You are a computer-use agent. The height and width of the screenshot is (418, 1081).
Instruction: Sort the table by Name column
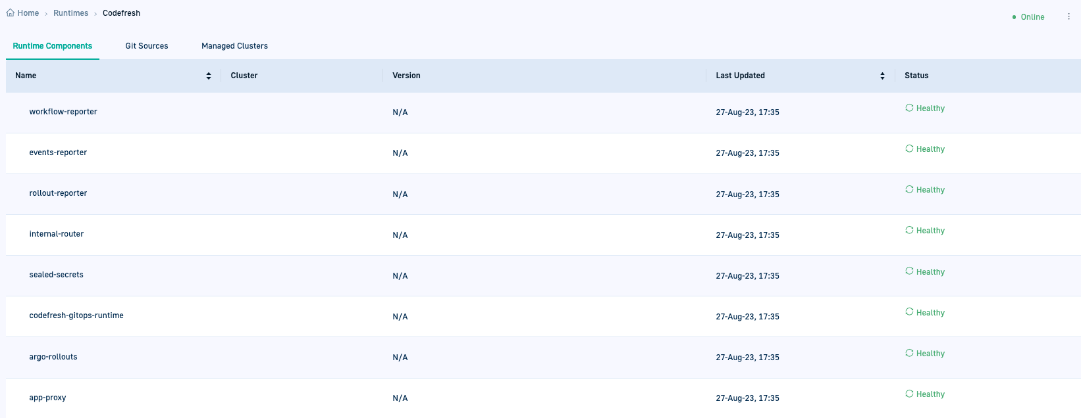tap(209, 76)
